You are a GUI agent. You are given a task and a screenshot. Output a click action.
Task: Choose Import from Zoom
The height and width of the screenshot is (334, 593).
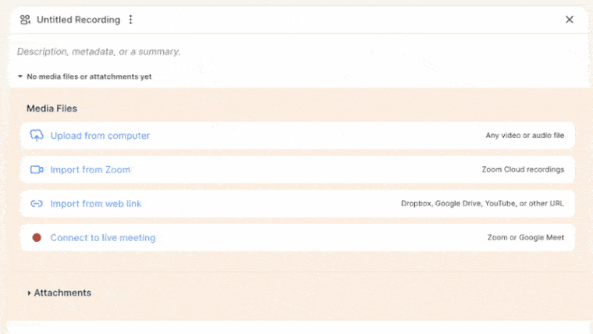click(x=297, y=169)
